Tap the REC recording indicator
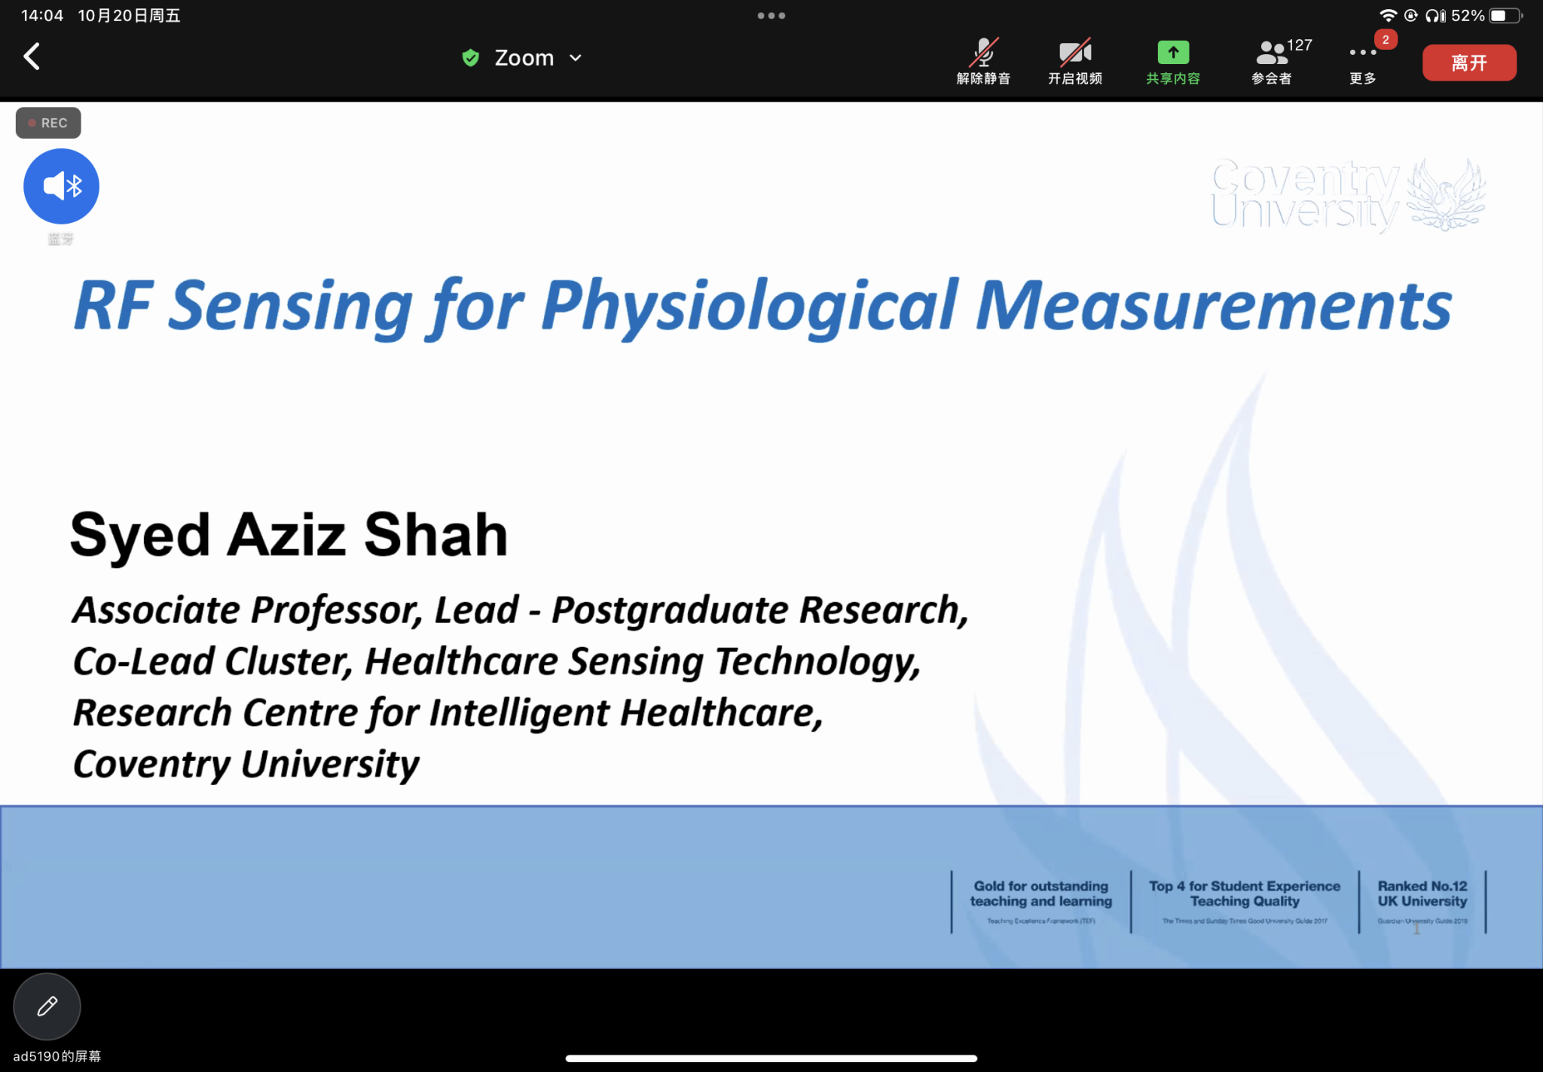This screenshot has width=1543, height=1072. 48,123
